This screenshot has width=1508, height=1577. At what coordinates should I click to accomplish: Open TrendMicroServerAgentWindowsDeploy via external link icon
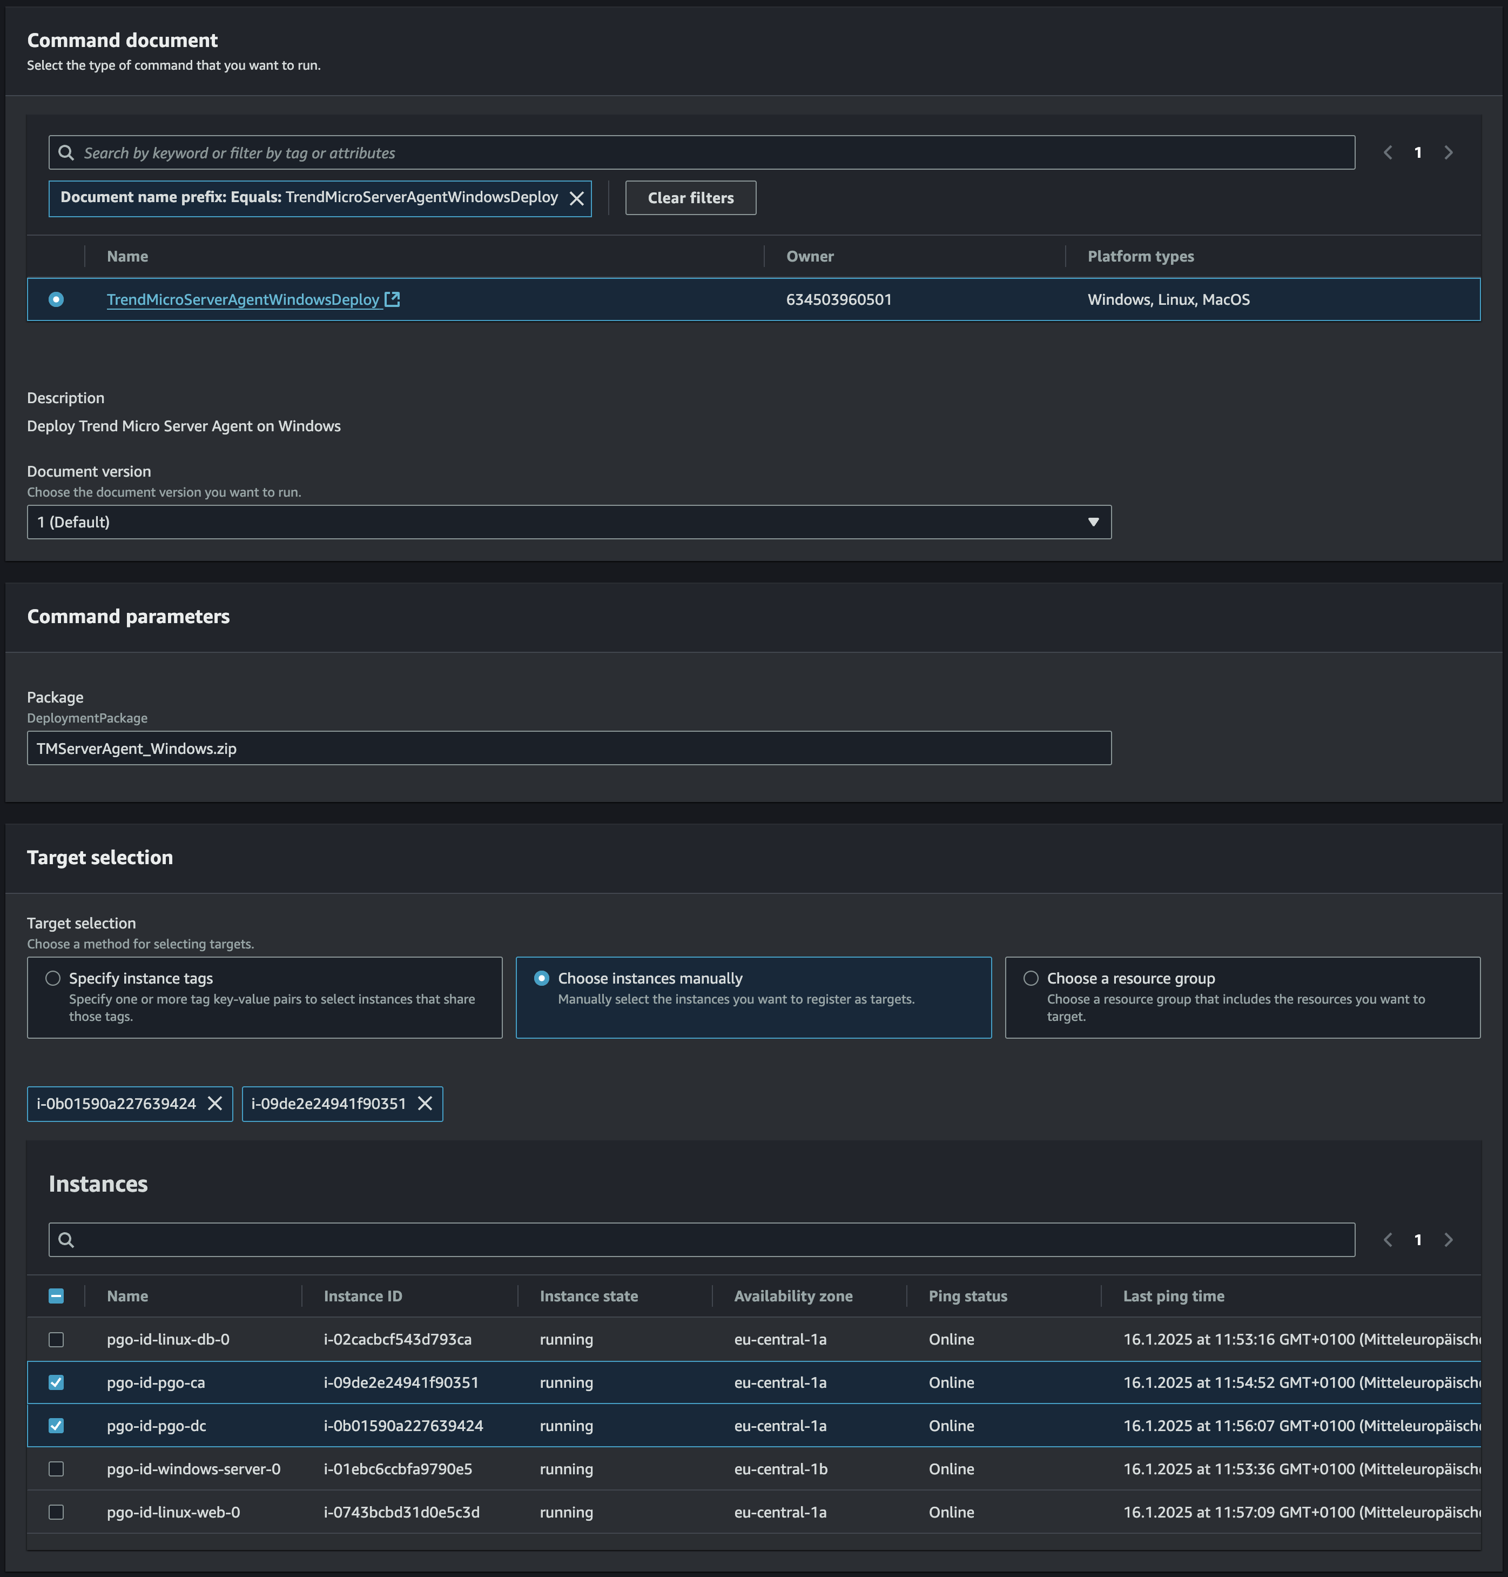point(392,298)
